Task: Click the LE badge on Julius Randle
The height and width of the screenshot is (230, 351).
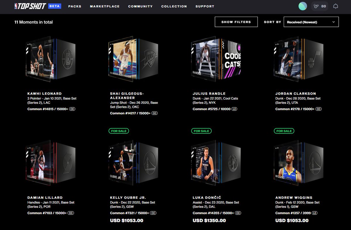Action: [234, 109]
